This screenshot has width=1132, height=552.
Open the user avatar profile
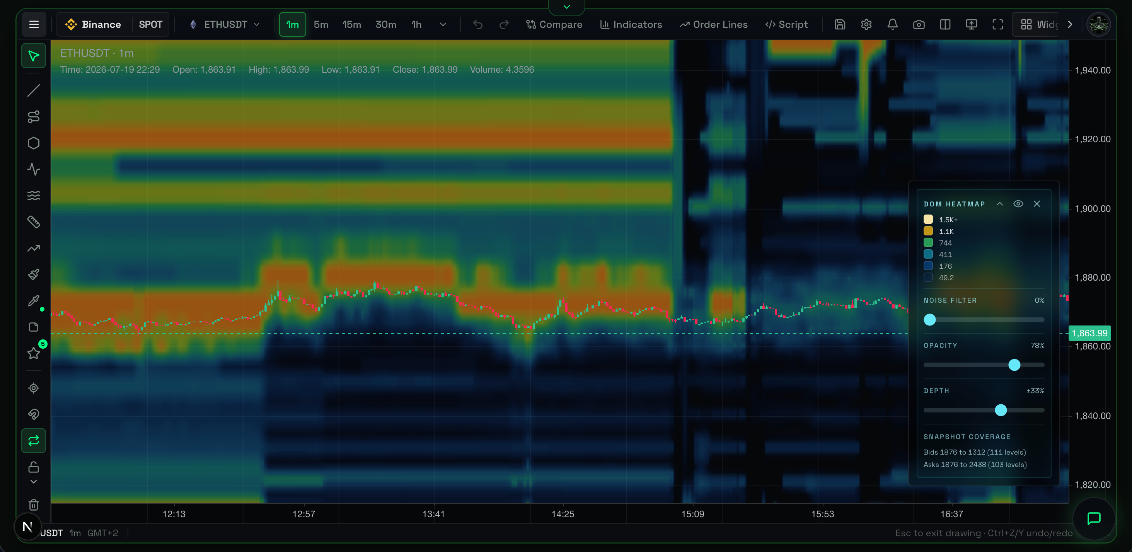pyautogui.click(x=1099, y=25)
